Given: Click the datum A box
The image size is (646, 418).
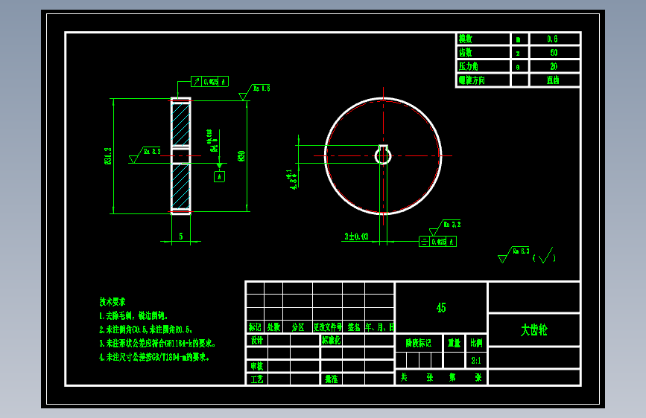Looking at the screenshot, I should 219,176.
